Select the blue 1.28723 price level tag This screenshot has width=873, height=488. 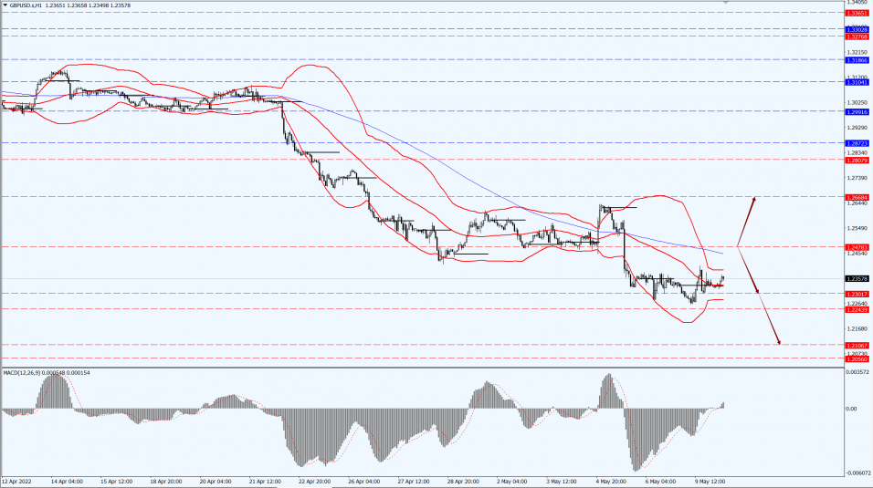(x=857, y=143)
